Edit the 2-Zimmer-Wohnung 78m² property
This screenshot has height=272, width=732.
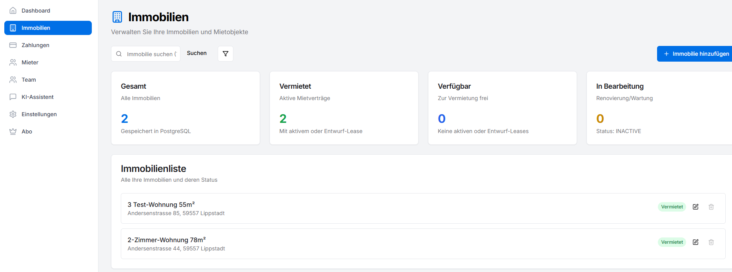point(696,242)
